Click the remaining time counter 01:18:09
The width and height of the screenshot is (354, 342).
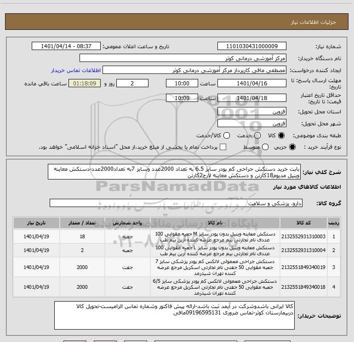(85, 83)
